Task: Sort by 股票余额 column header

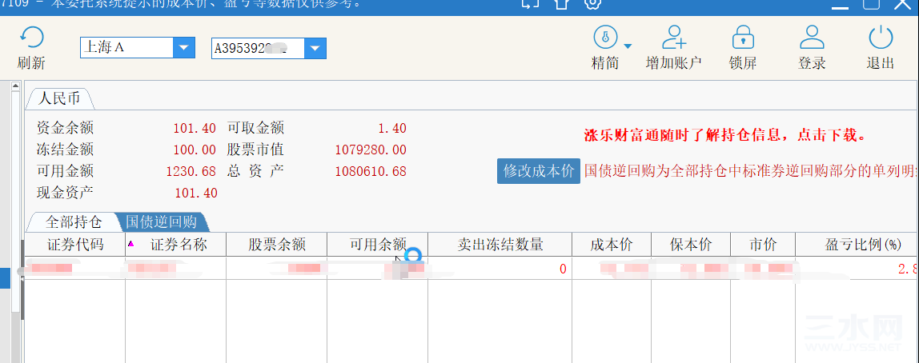Action: (x=277, y=244)
